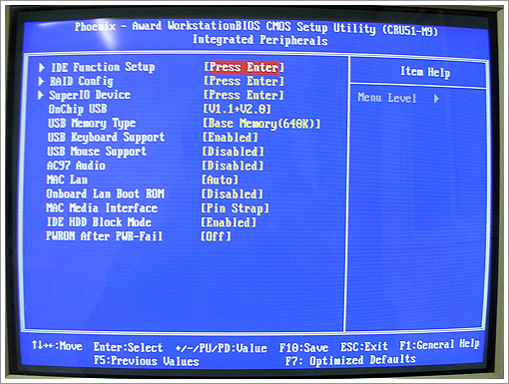The image size is (509, 384).
Task: Click the F7: Optimized Defaults hint
Action: click(350, 360)
